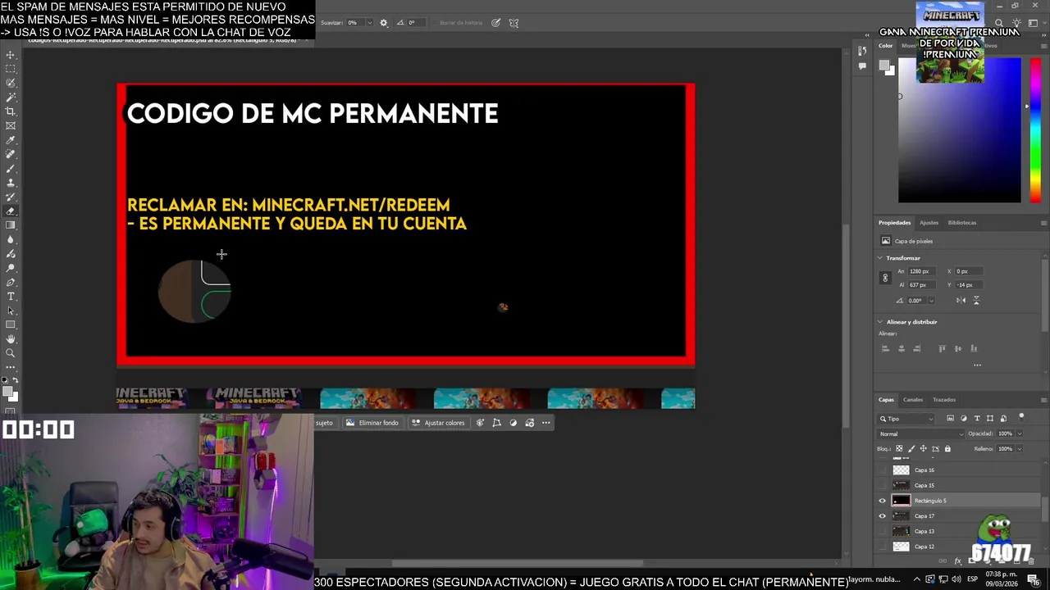Open the Propiedades panel menu
The height and width of the screenshot is (590, 1050).
1043,223
